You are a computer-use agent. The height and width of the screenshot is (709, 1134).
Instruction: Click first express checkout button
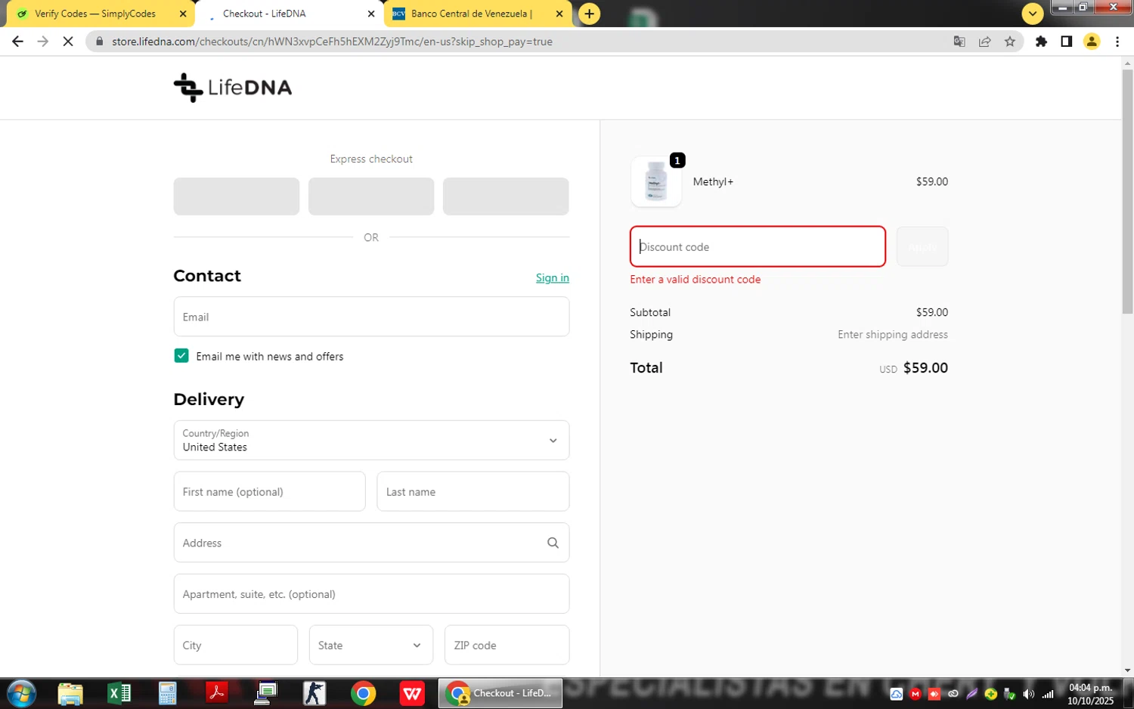(237, 197)
